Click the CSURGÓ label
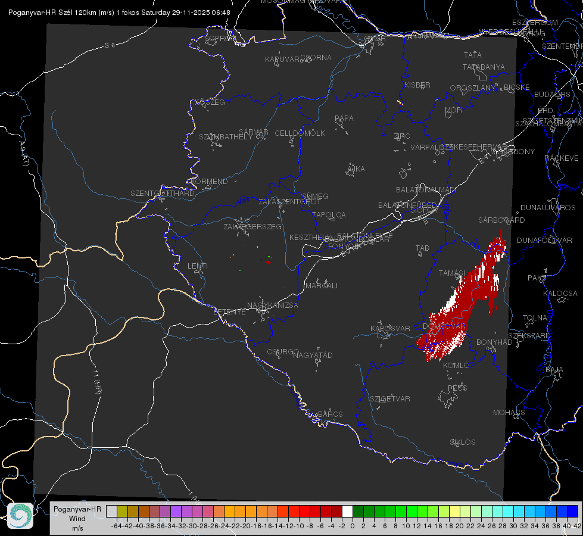The width and height of the screenshot is (583, 536). (x=283, y=352)
